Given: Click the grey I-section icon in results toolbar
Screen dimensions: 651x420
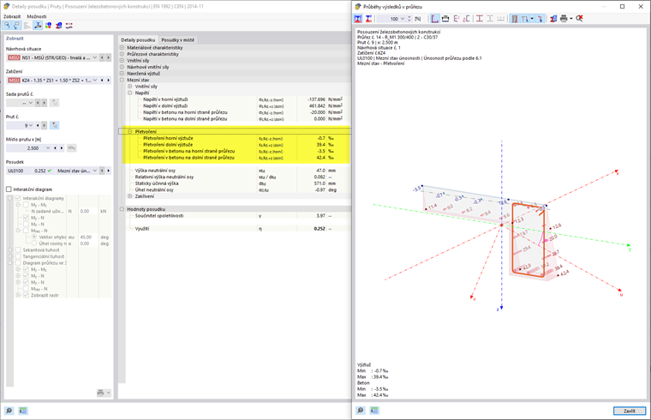Looking at the screenshot, I should 490,18.
